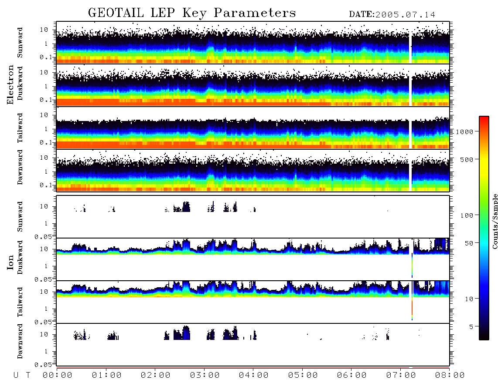Image resolution: width=498 pixels, height=383 pixels.
Task: Click the 'Dawnward' label of the Ion group
Action: click(x=20, y=341)
